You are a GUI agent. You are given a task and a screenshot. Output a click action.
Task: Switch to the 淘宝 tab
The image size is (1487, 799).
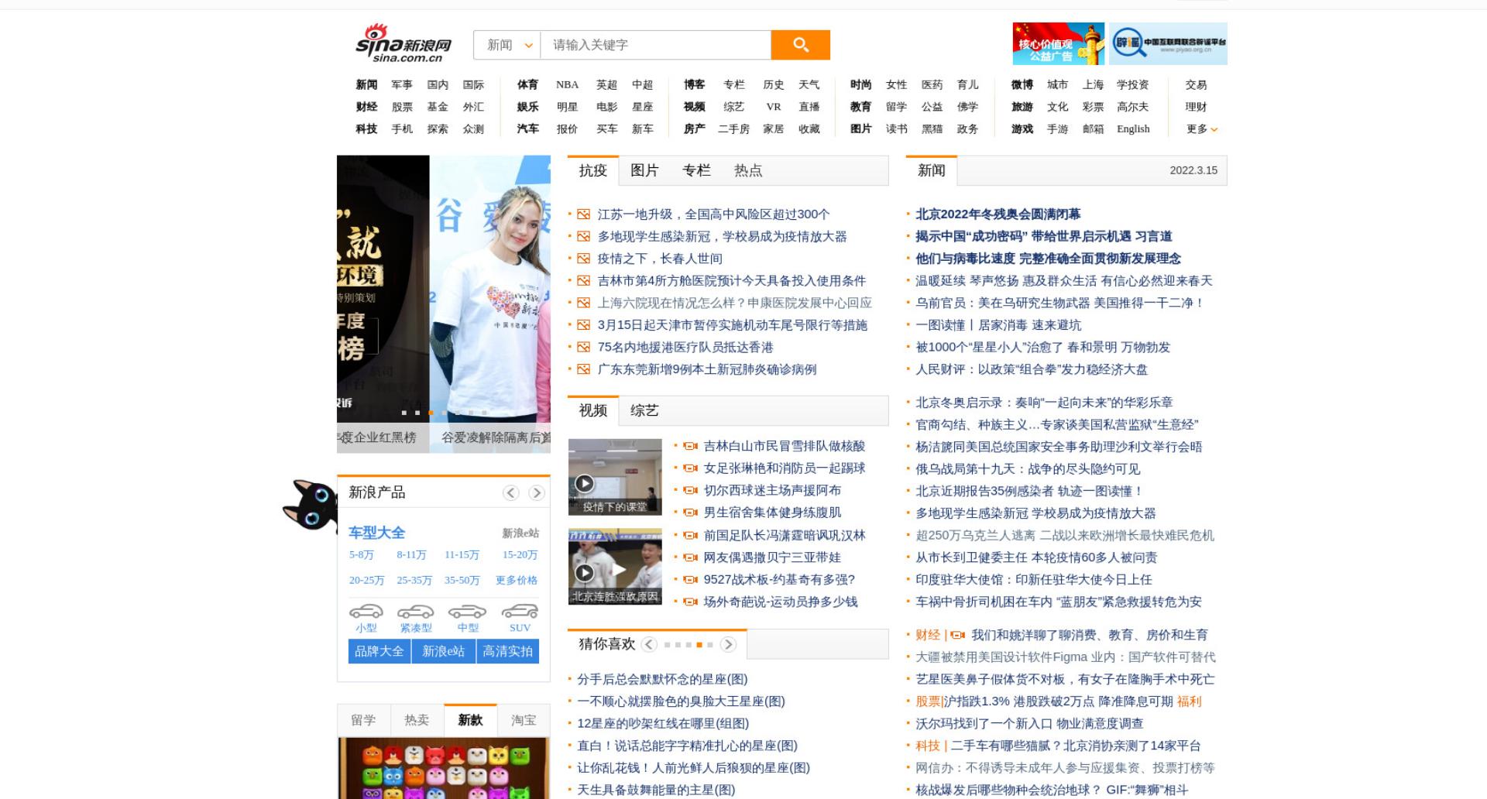click(x=524, y=721)
